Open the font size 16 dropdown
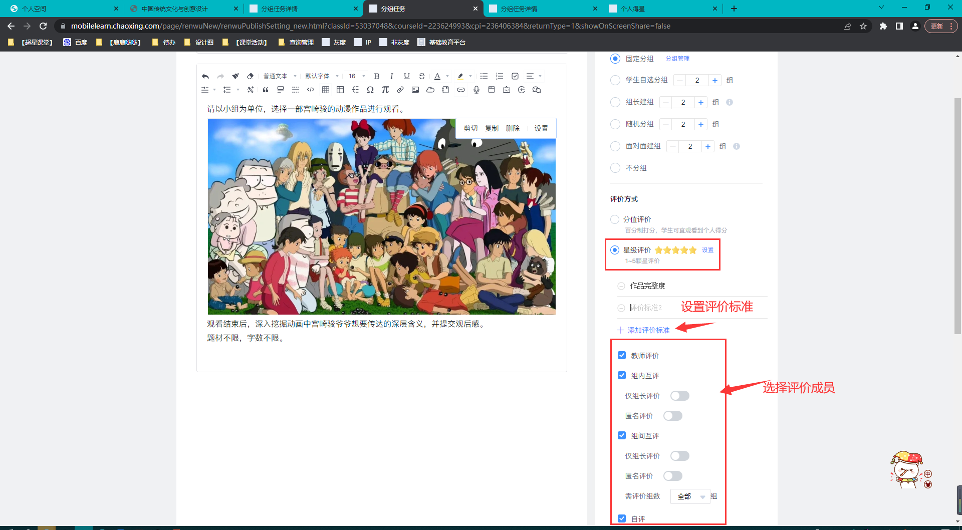 (x=357, y=76)
